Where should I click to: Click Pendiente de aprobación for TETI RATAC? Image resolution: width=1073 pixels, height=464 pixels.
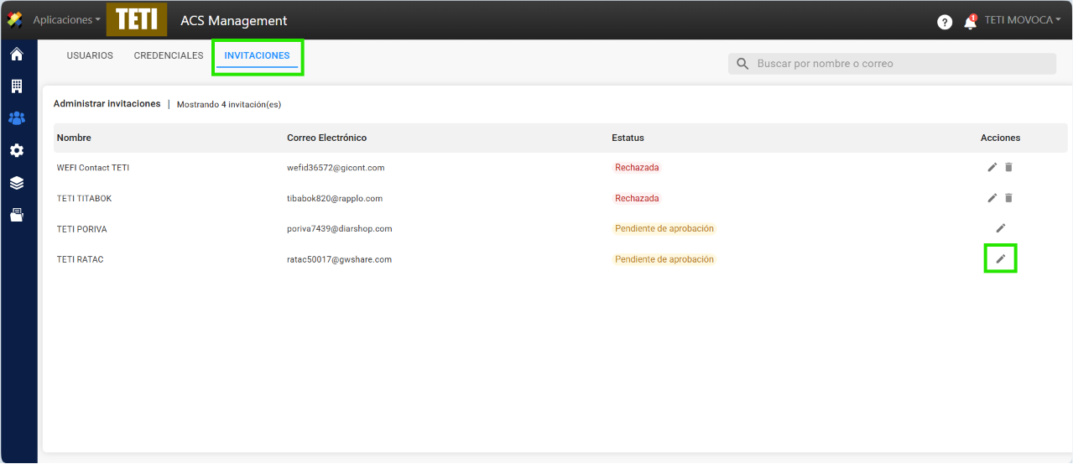point(664,259)
